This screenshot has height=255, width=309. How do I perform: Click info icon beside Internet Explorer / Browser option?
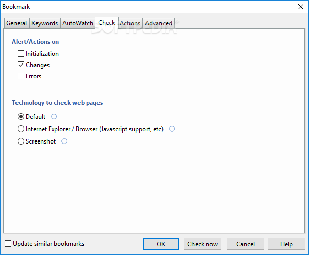[172, 129]
